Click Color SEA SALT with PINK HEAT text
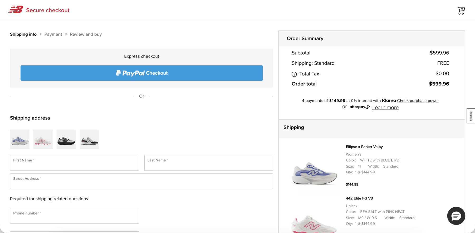Screen dimensions: 475x233 point(375,212)
